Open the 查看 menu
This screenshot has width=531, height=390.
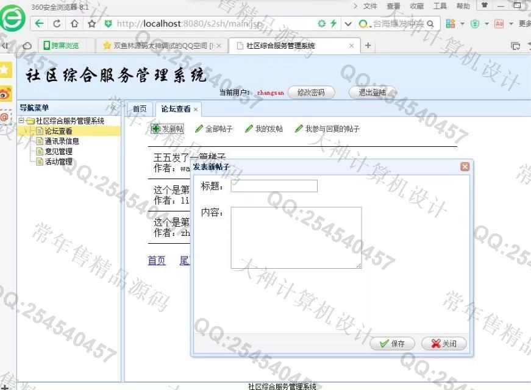coord(393,6)
